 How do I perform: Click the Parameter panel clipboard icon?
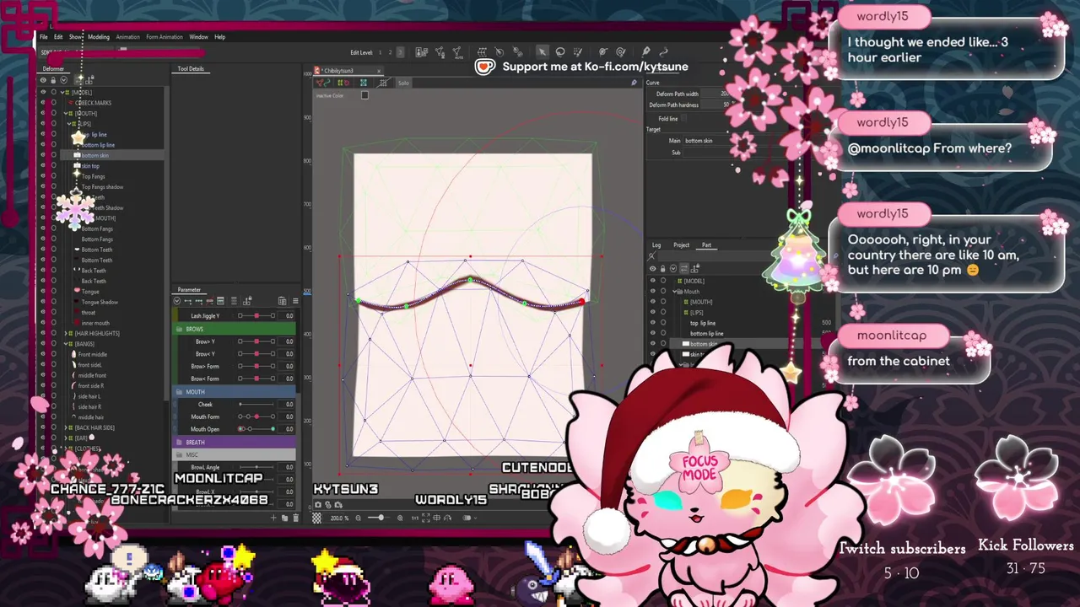click(x=282, y=301)
